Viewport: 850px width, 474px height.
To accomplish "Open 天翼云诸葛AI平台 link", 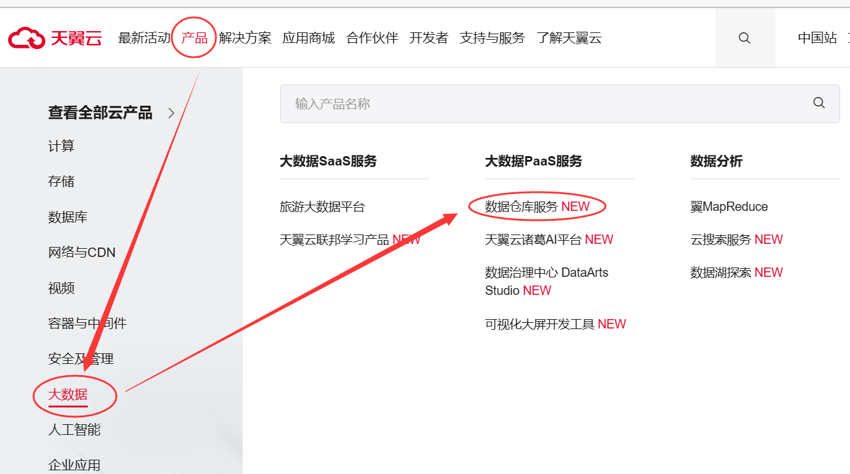I will 549,239.
